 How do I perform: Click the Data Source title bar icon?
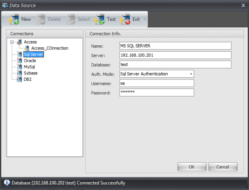point(5,5)
